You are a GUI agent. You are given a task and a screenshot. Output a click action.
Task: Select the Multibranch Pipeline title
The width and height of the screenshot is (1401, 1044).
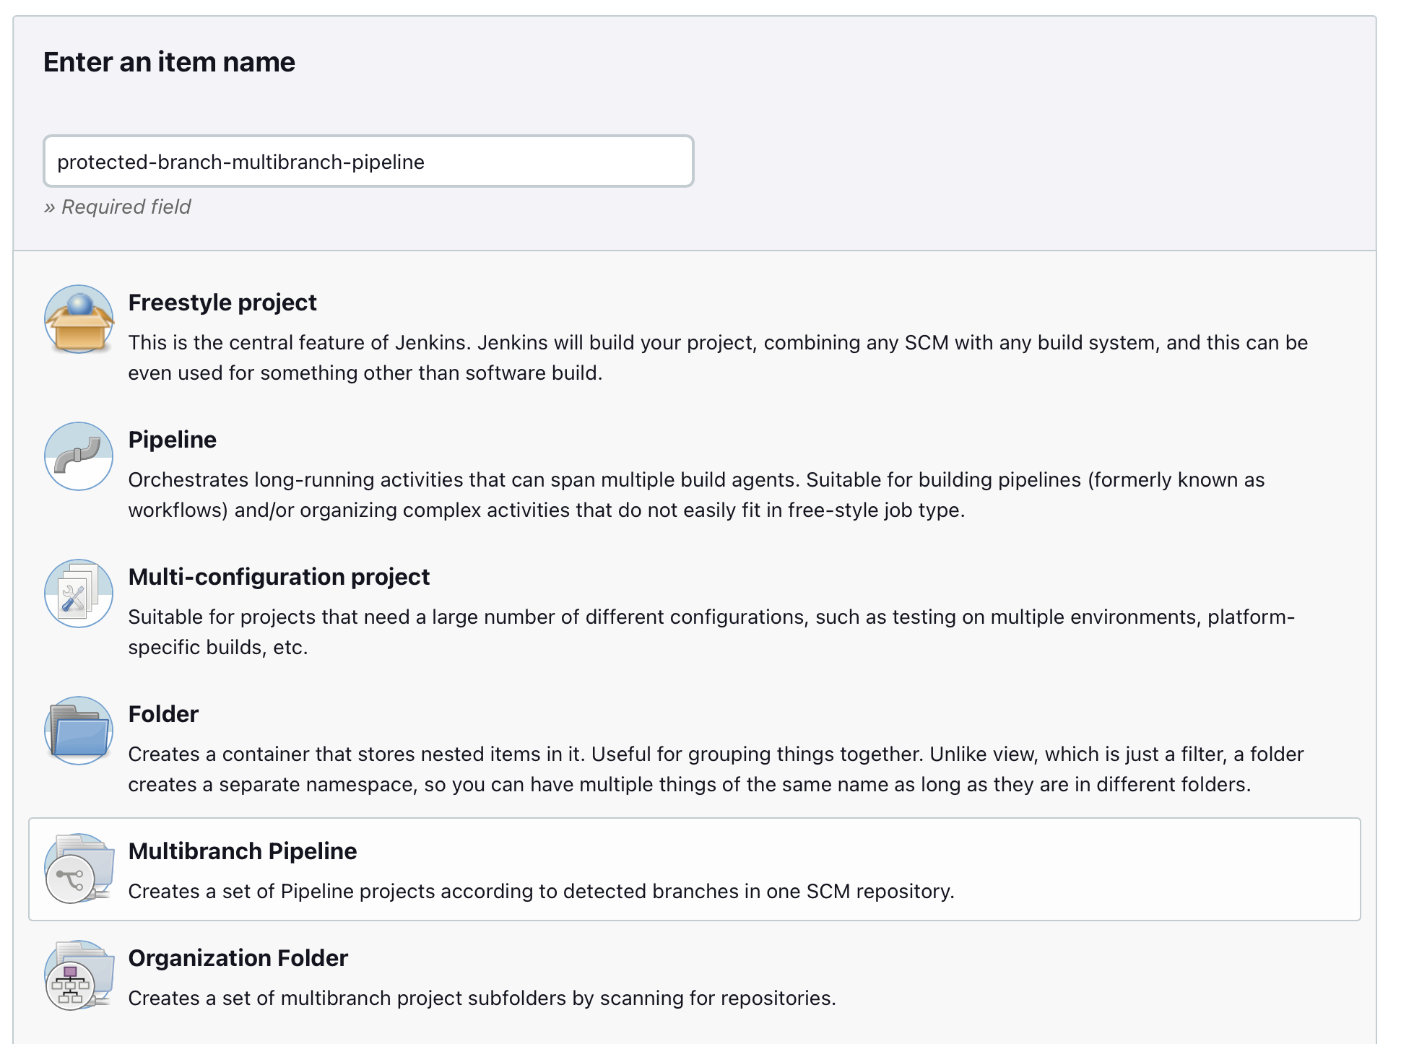pyautogui.click(x=243, y=851)
